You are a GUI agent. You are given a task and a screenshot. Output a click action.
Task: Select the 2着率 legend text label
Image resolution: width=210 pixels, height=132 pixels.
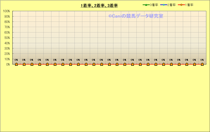click(x=172, y=5)
